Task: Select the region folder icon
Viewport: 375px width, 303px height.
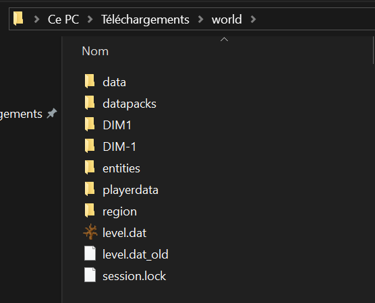Action: (90, 210)
